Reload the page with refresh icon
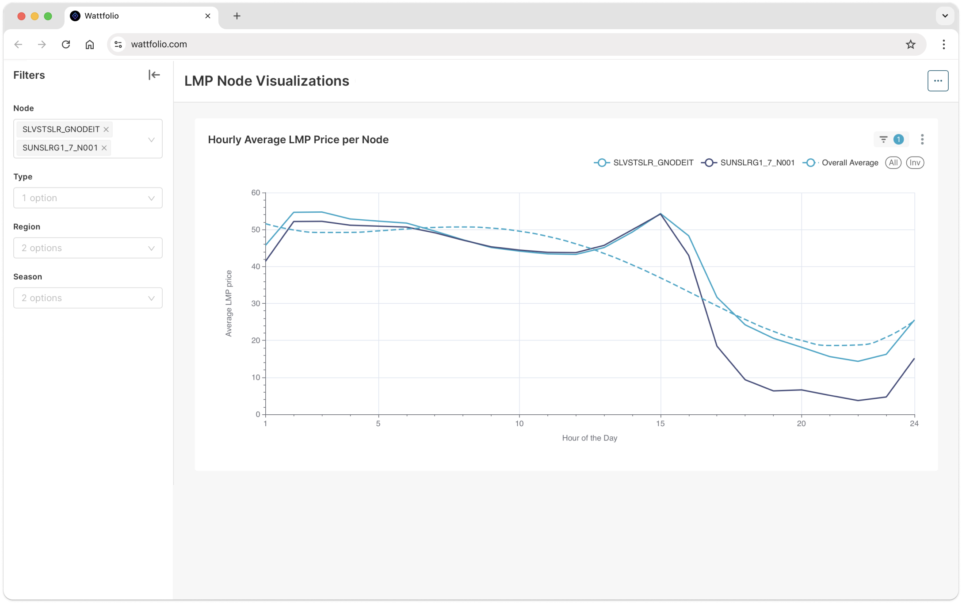Viewport: 962px width, 604px height. point(66,44)
